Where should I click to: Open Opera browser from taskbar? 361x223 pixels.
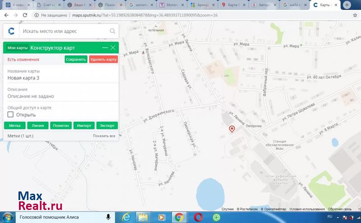tap(198, 217)
